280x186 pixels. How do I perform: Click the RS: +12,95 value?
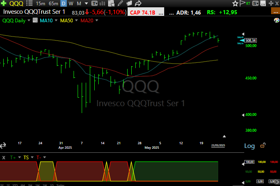tap(222, 12)
